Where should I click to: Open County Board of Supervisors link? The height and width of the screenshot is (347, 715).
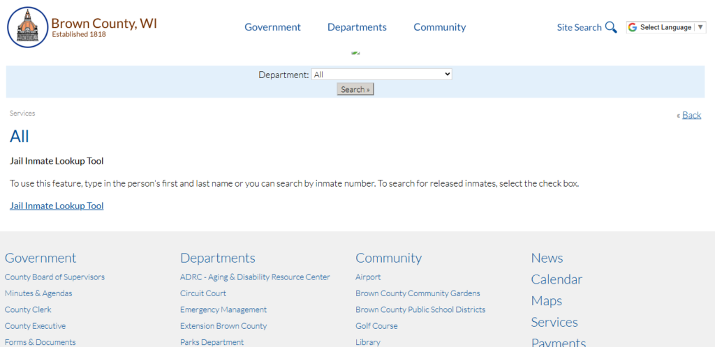54,277
